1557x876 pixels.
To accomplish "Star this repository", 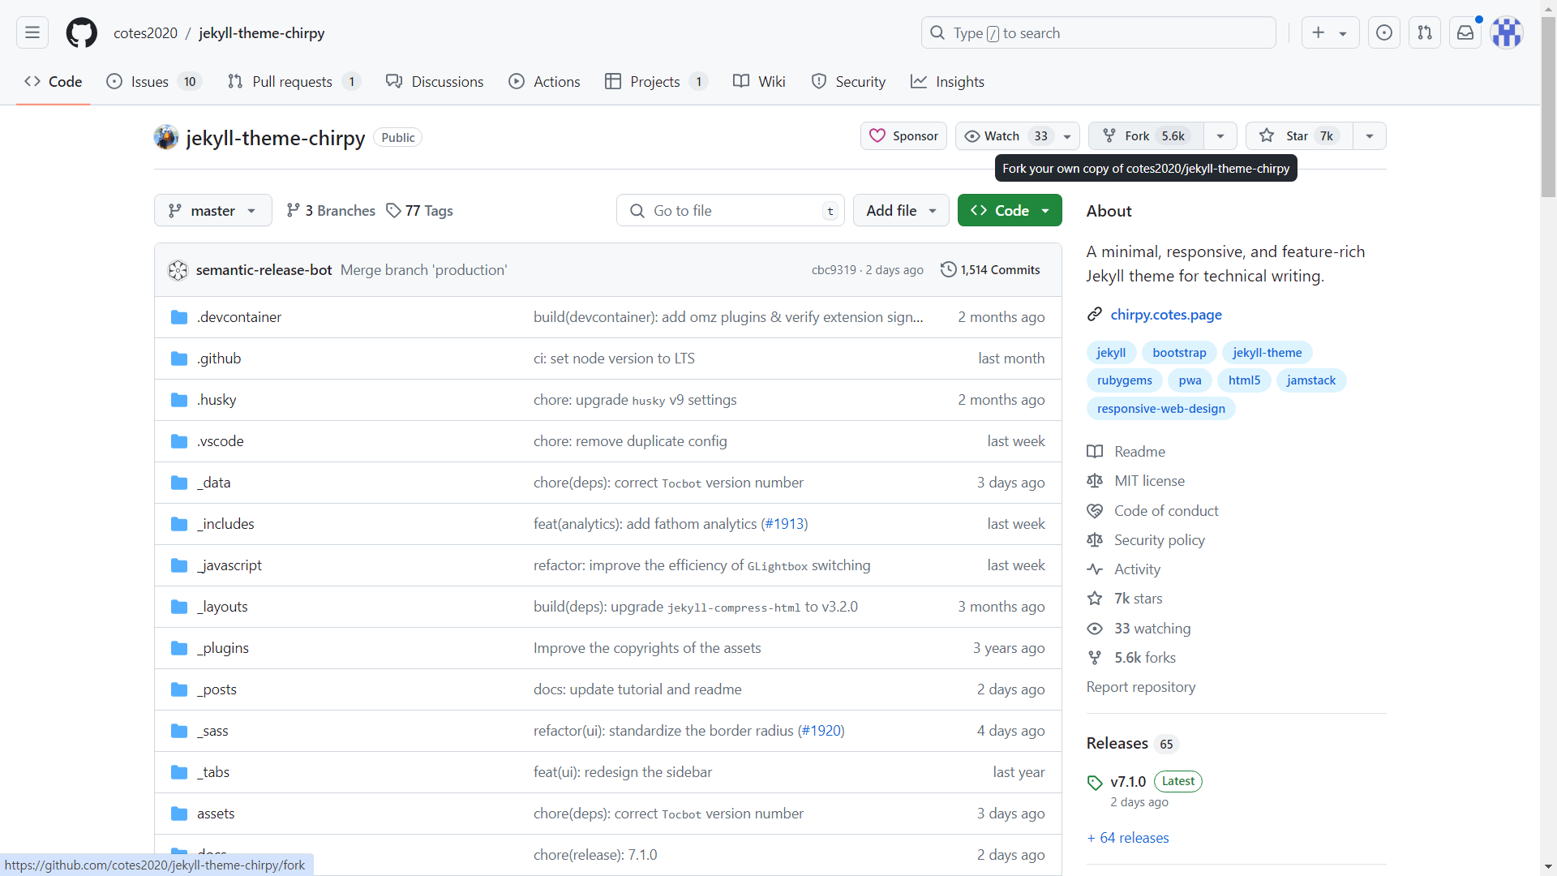I will click(1299, 136).
